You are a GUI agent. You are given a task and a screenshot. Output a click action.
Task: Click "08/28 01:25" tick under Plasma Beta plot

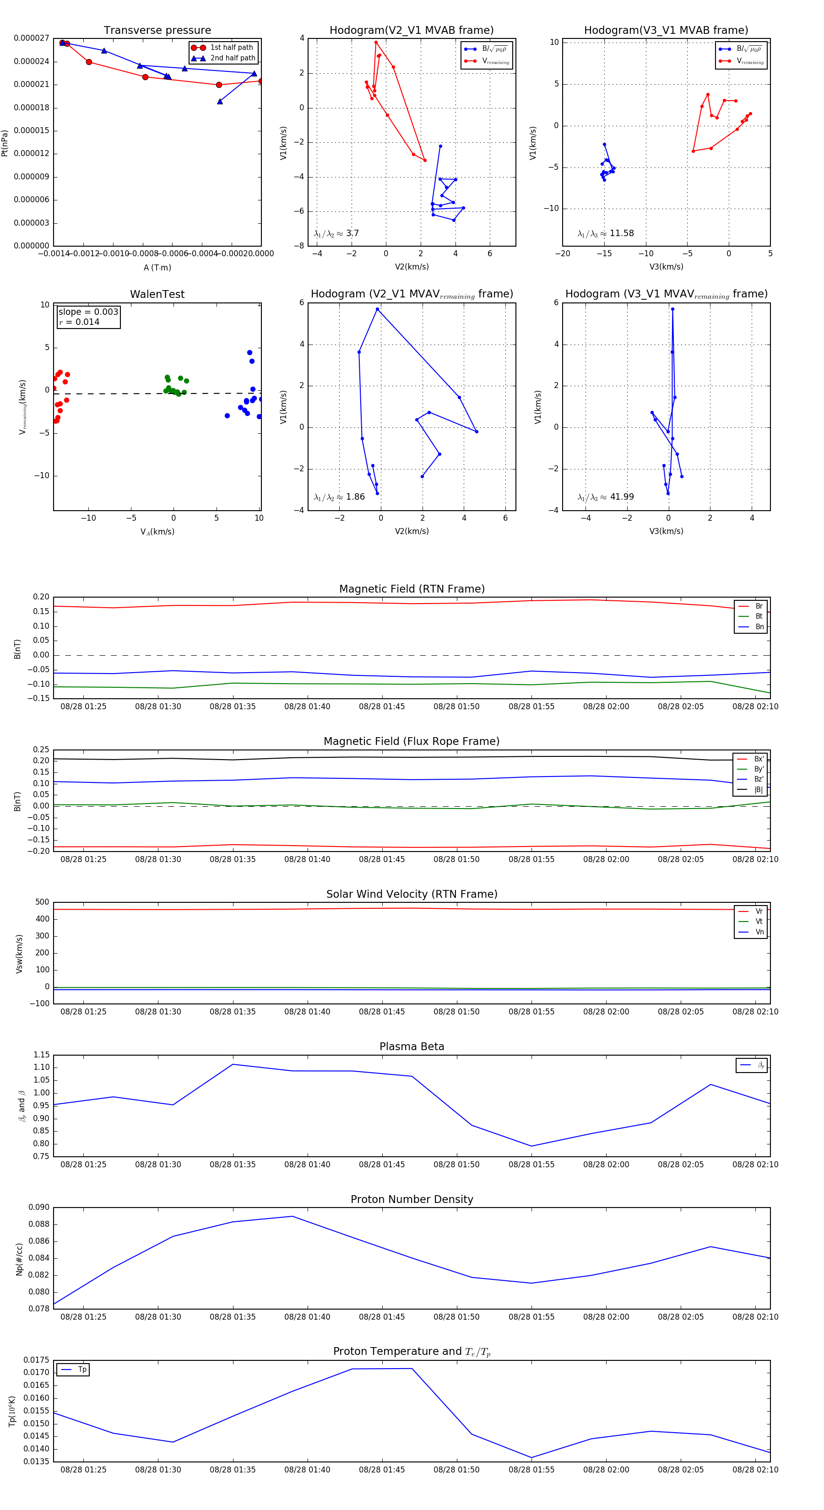83,1164
